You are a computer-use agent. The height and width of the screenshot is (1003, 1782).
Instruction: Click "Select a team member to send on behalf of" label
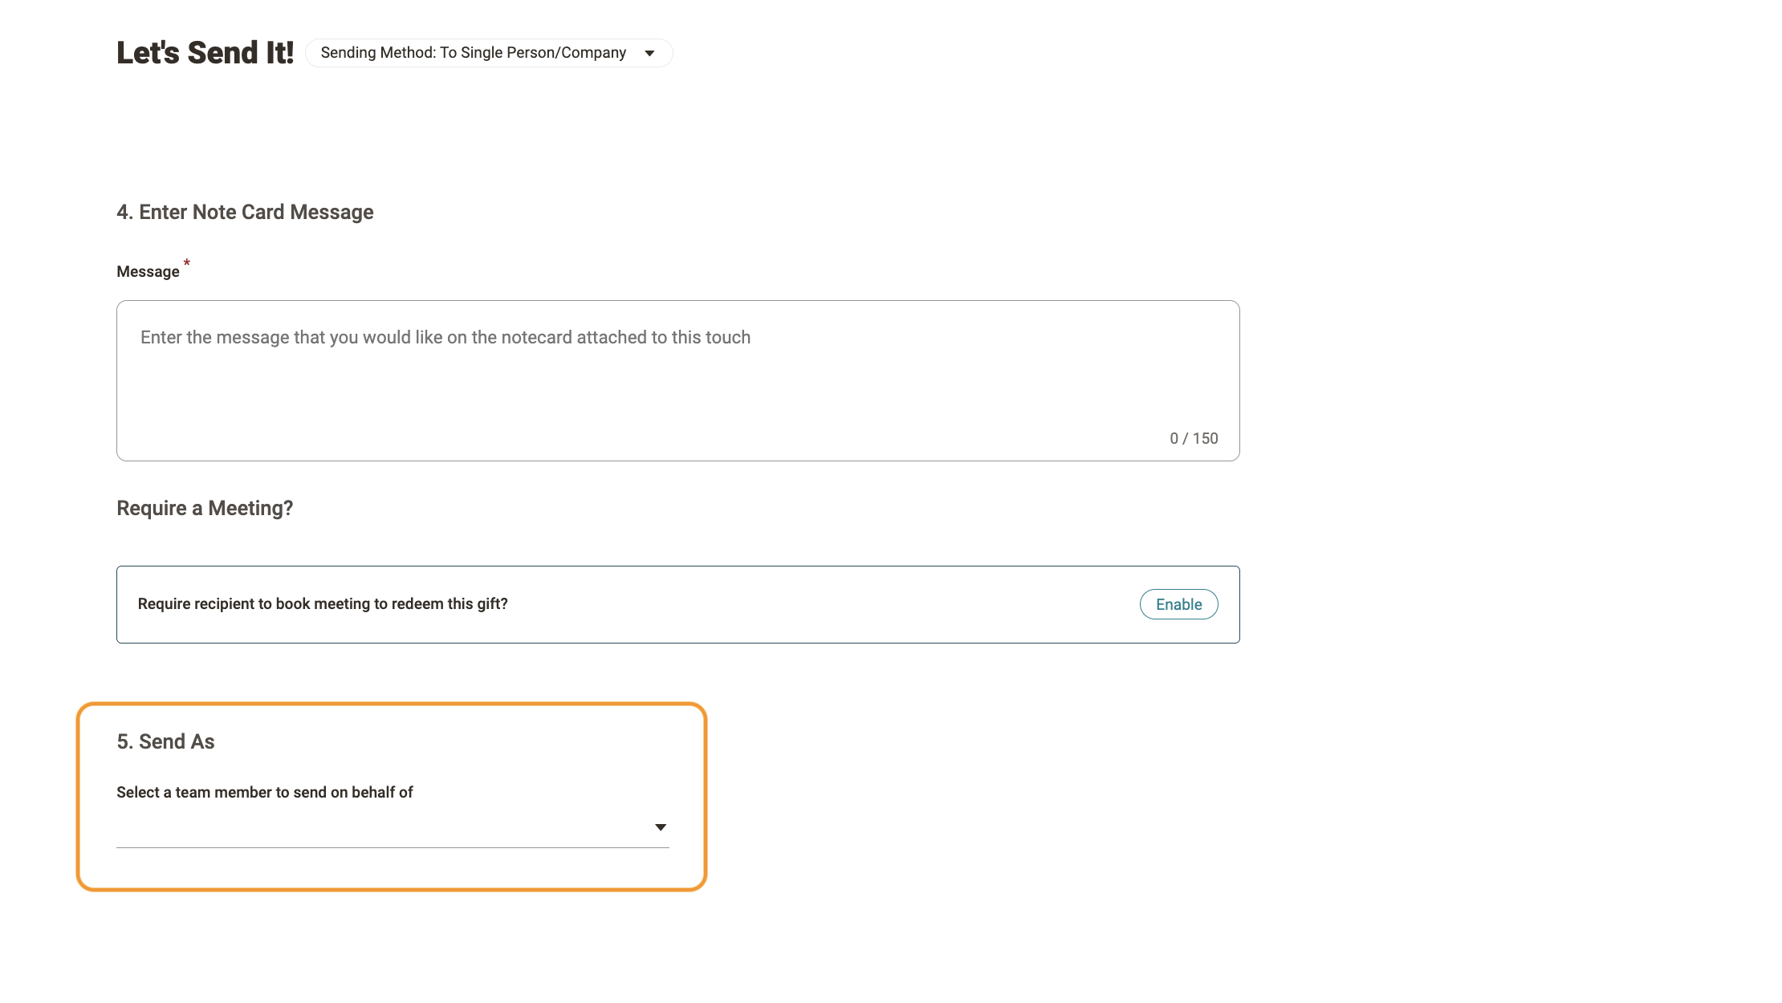265,793
